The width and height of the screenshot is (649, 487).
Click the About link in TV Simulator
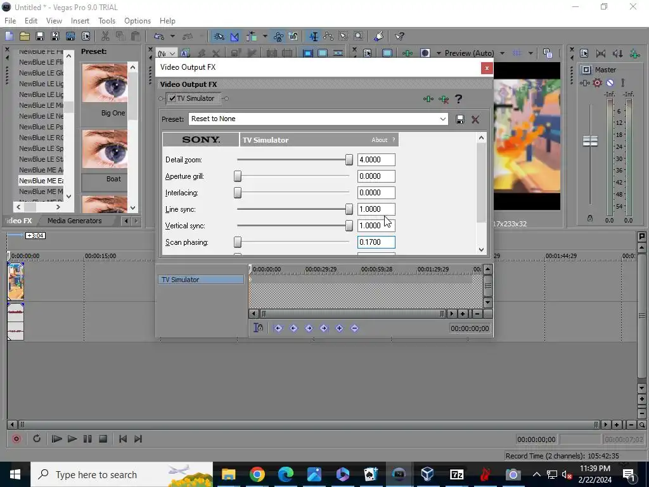pos(379,140)
